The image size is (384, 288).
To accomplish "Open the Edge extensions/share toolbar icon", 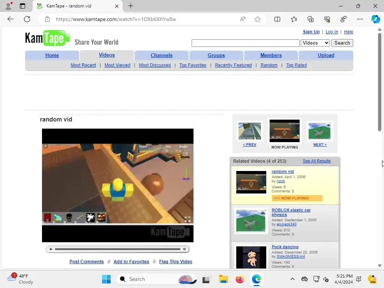I will 343,19.
